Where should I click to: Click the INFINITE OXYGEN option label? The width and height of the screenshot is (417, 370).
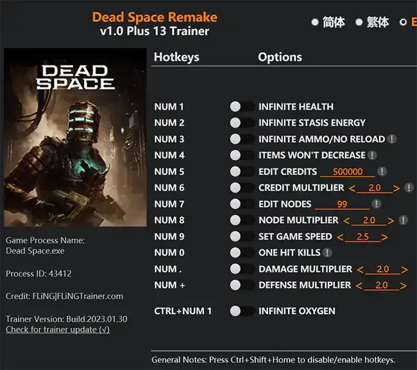pos(297,311)
